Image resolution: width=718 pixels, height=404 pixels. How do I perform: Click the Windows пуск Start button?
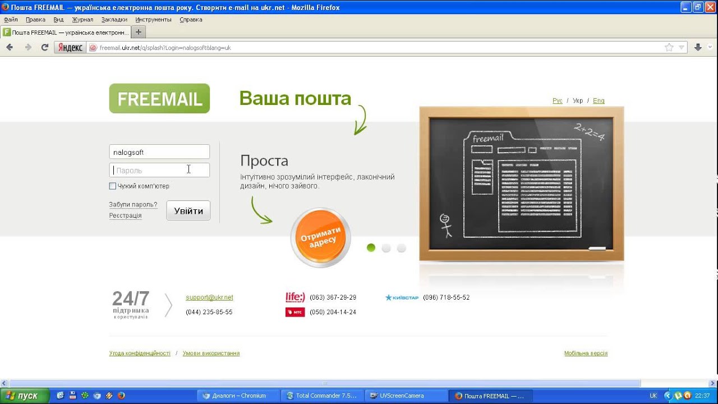coord(25,396)
